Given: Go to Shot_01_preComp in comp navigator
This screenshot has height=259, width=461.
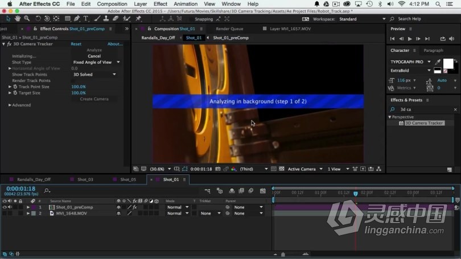Looking at the screenshot, I should [231, 38].
